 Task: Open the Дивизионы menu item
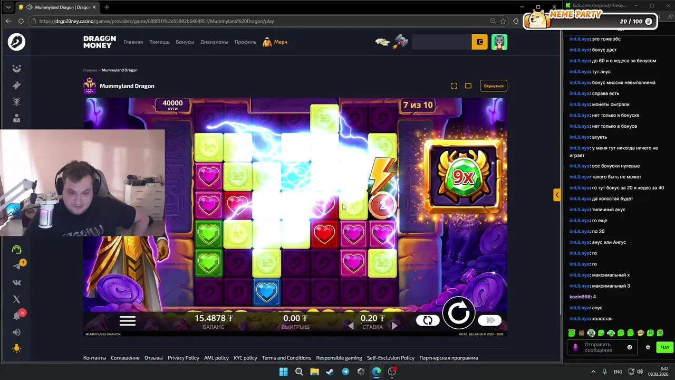[214, 42]
